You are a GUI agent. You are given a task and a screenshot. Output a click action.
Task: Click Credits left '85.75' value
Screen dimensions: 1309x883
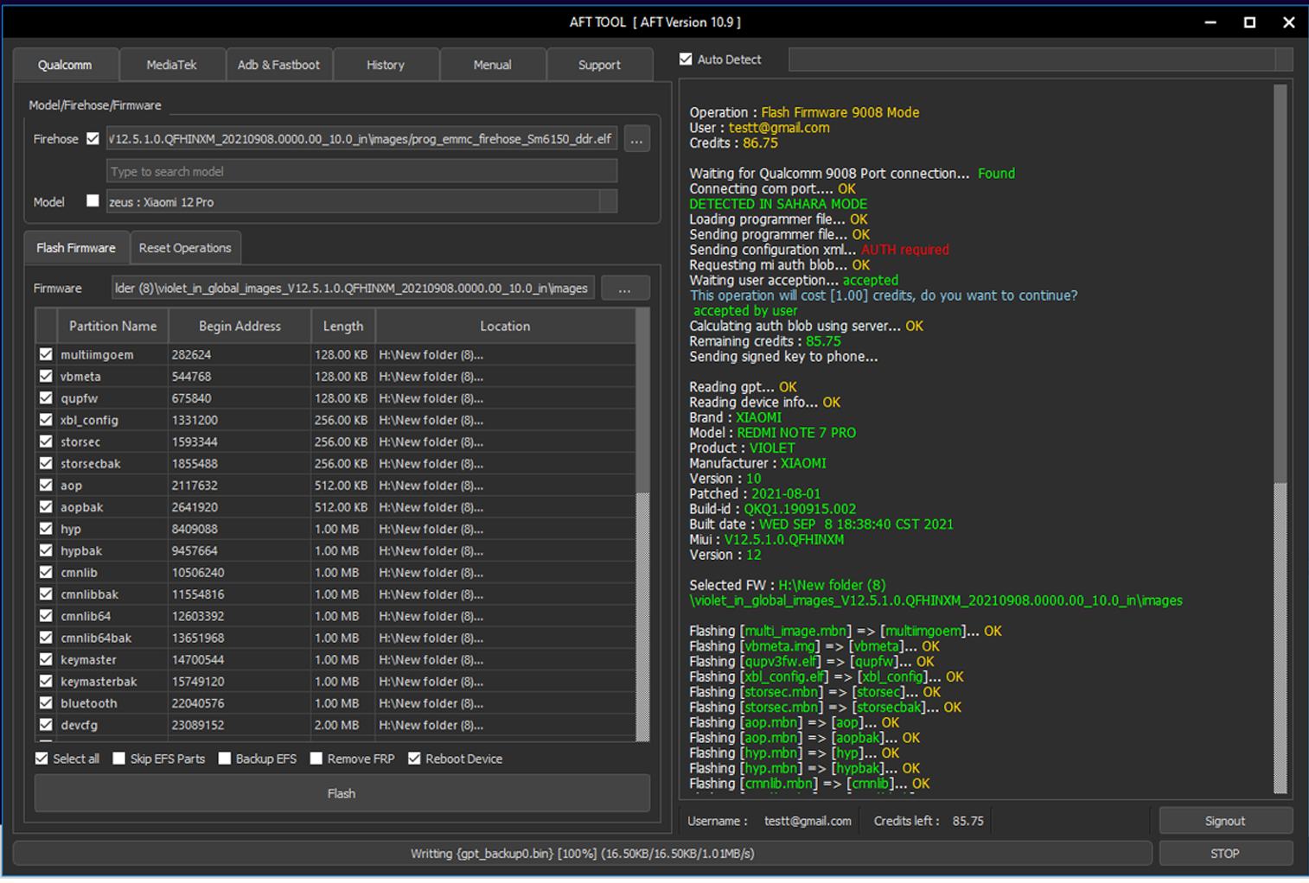(968, 821)
